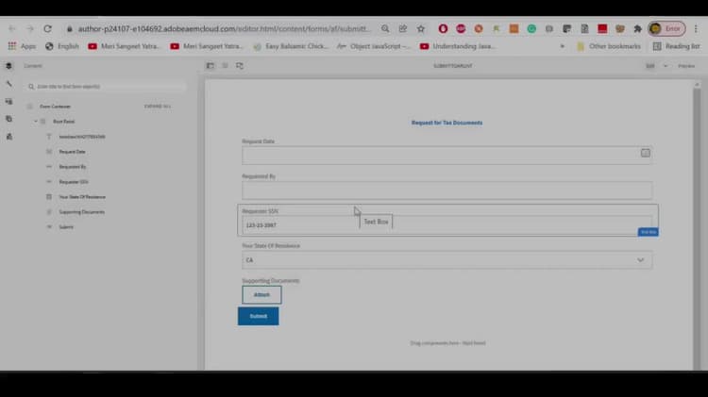Open Your State Of Residence dropdown
The image size is (708, 397).
coord(447,260)
